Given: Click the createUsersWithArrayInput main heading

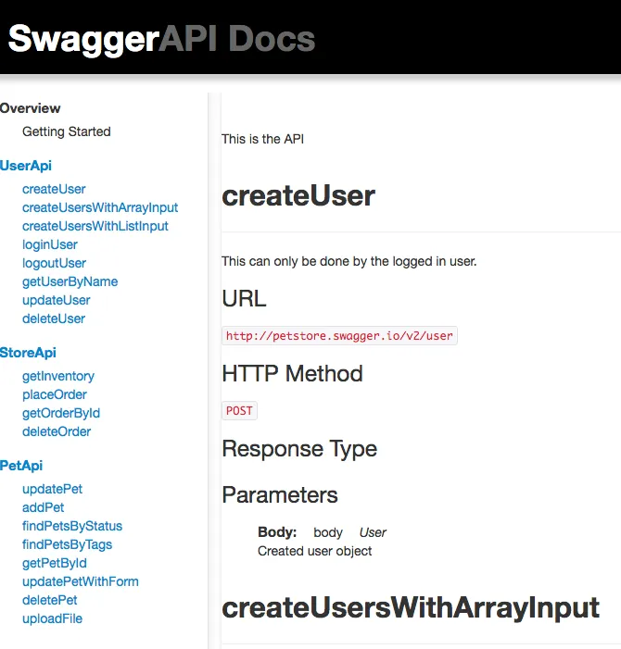Looking at the screenshot, I should (x=411, y=607).
